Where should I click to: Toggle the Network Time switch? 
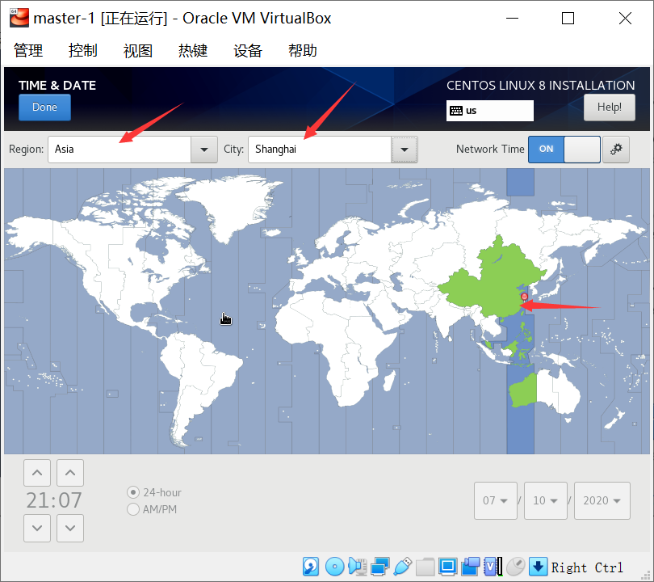tap(564, 149)
